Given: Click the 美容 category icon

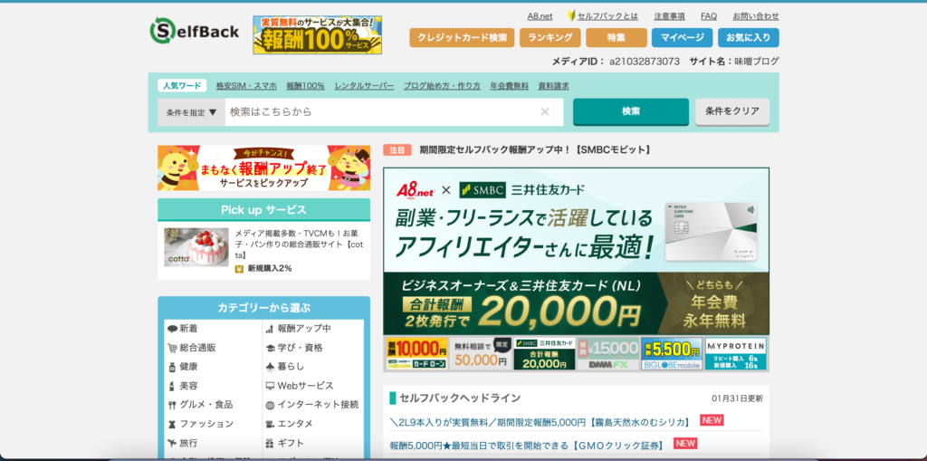Looking at the screenshot, I should pyautogui.click(x=172, y=386).
